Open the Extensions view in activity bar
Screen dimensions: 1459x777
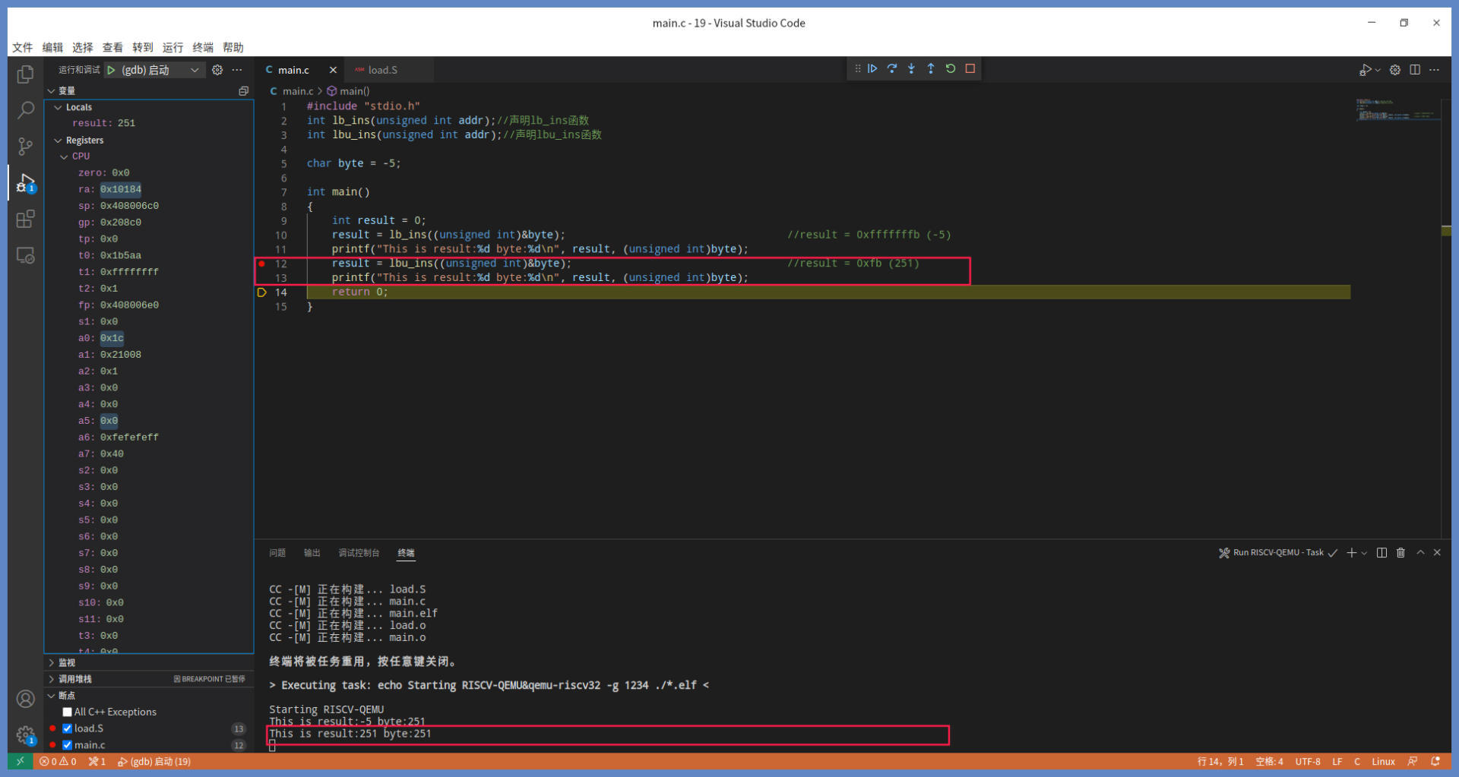tap(25, 220)
